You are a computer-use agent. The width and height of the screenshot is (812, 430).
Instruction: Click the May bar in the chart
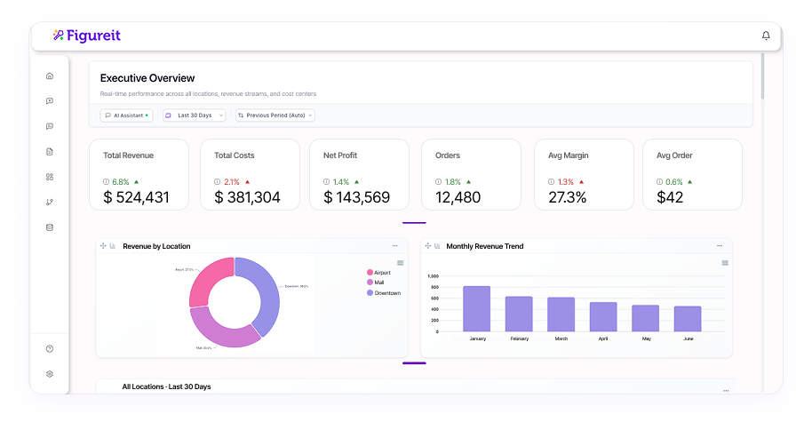pyautogui.click(x=645, y=318)
